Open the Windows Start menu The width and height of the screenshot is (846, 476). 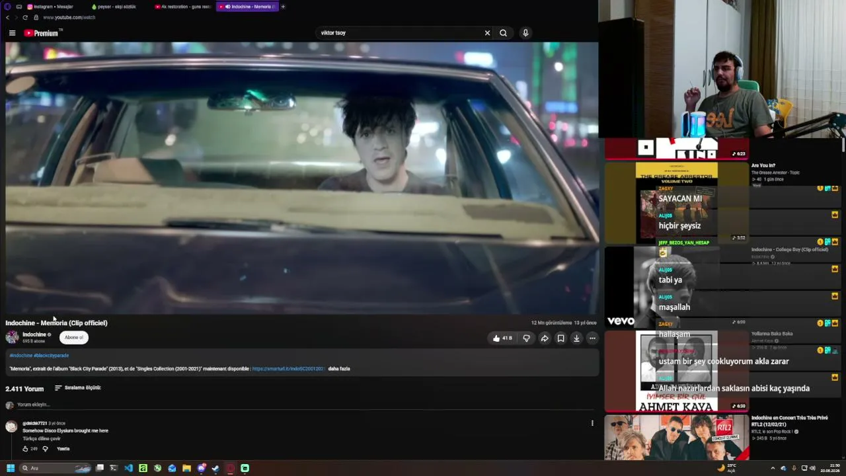pos(10,468)
